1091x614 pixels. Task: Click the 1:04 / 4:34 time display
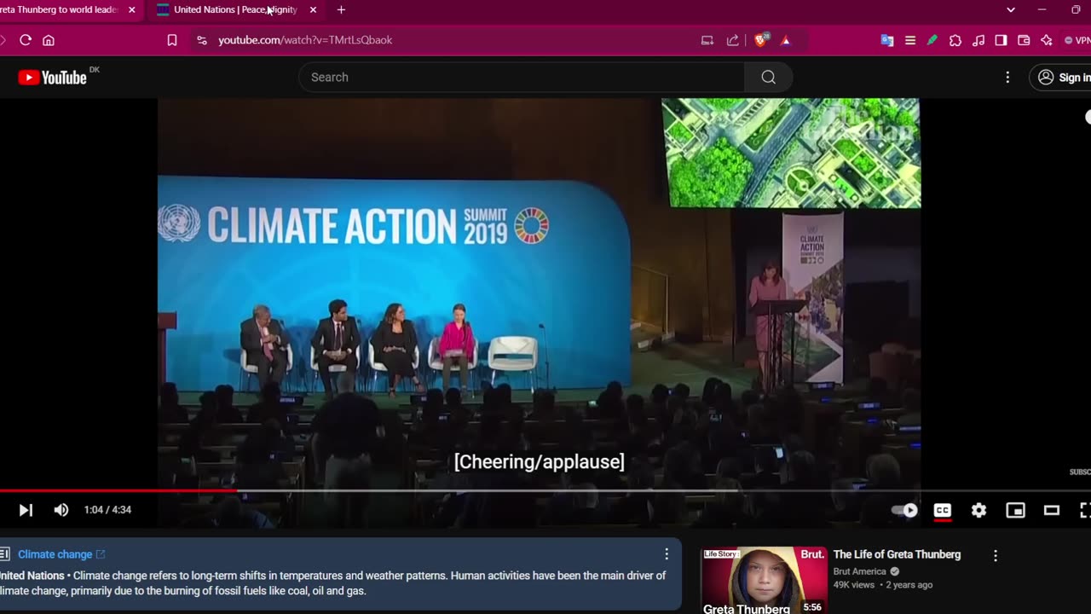coord(107,510)
